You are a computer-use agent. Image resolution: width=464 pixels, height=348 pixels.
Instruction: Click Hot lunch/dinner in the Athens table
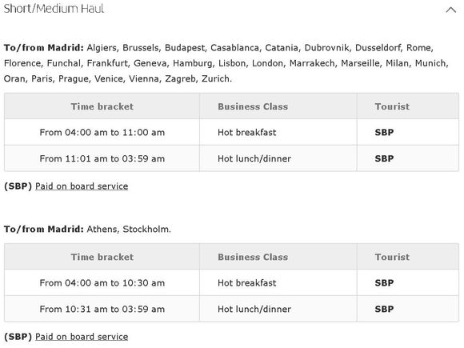(254, 309)
